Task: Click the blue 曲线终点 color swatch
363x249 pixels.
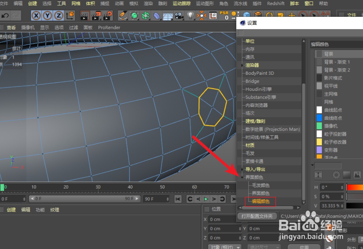Action: point(319,118)
